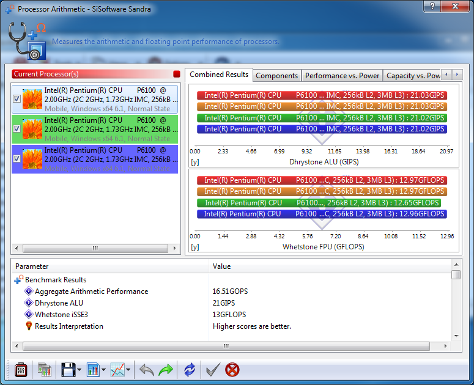Click flower thumbnail in blue processor row
The height and width of the screenshot is (385, 474).
[32, 159]
